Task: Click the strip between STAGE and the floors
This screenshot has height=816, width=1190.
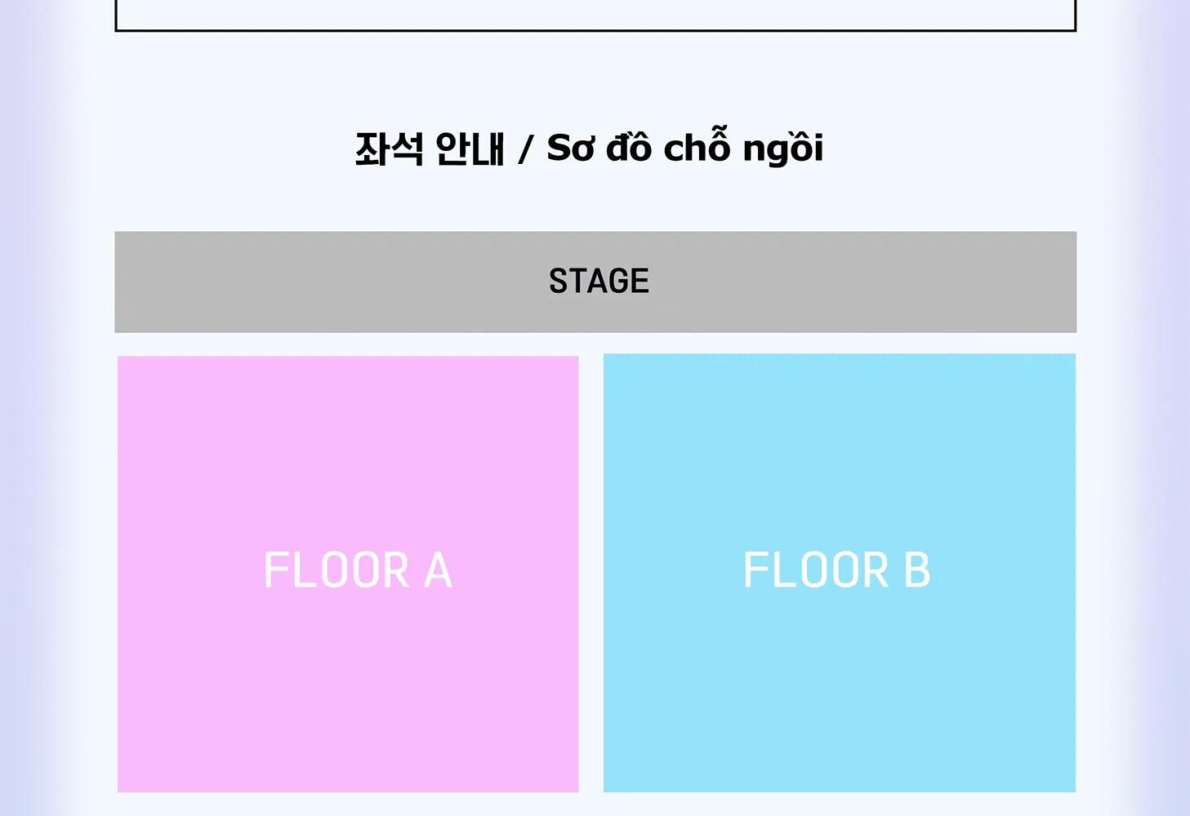Action: [x=595, y=344]
